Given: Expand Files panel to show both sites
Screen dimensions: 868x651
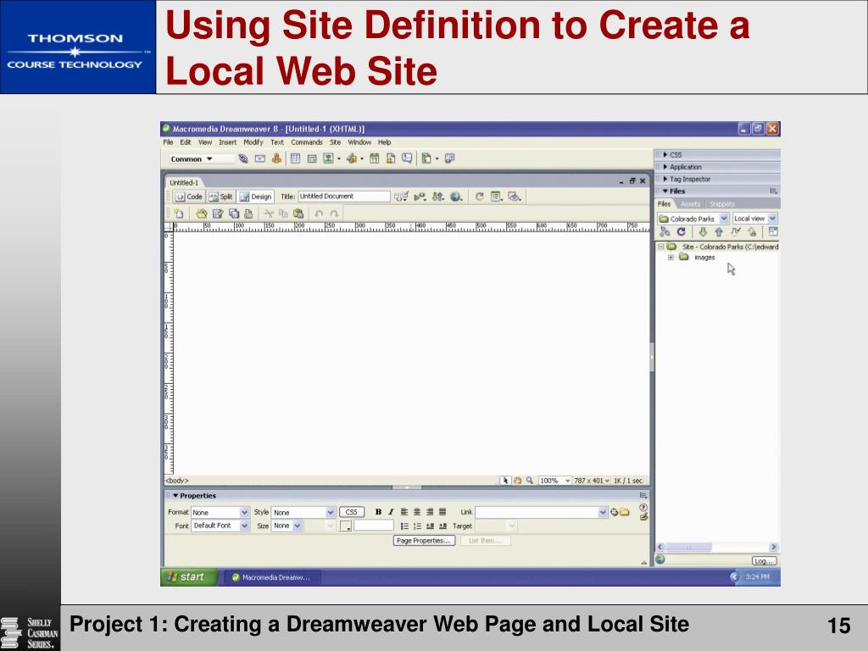Looking at the screenshot, I should [x=773, y=232].
